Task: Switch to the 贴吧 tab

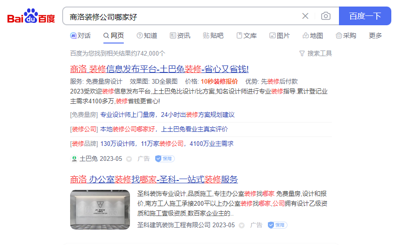Action: (x=213, y=36)
